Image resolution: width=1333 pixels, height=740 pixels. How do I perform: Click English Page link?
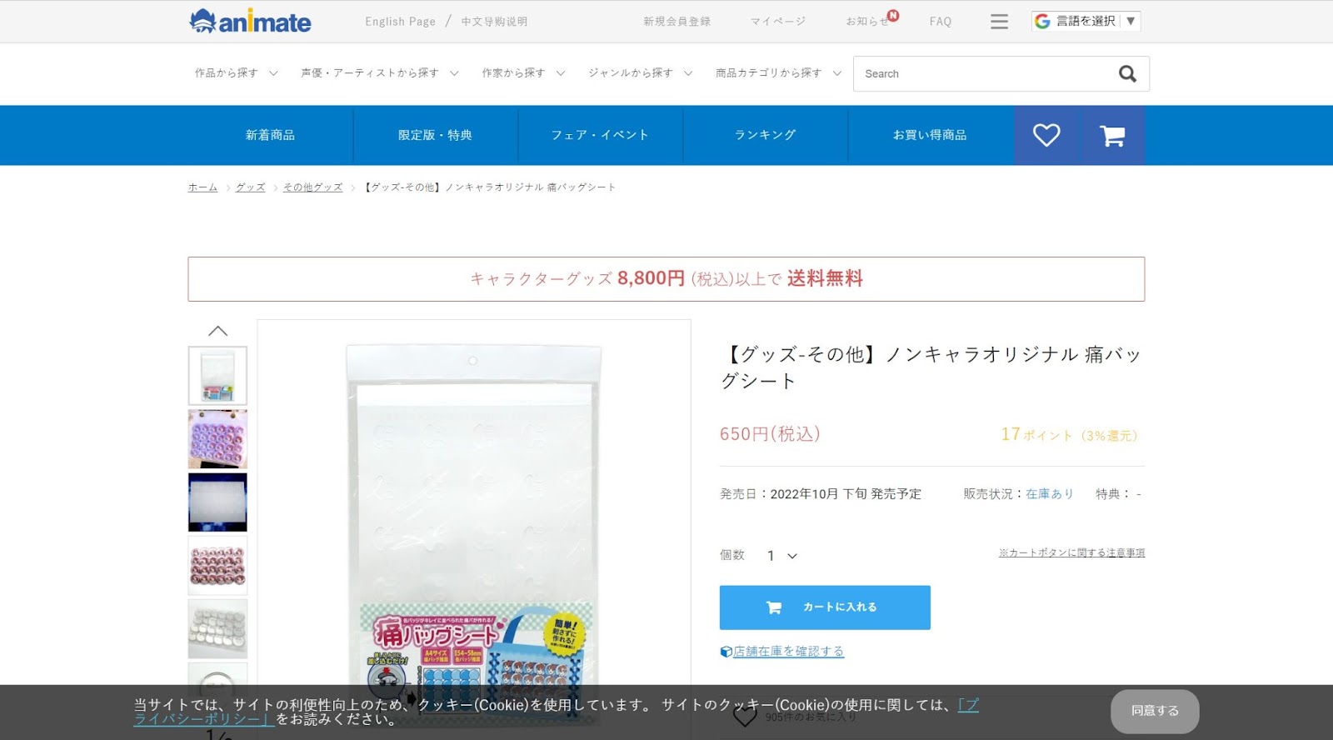pyautogui.click(x=400, y=22)
